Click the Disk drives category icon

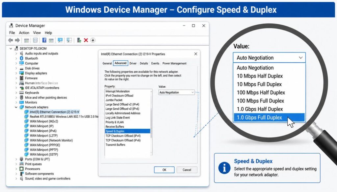[x=21, y=68]
